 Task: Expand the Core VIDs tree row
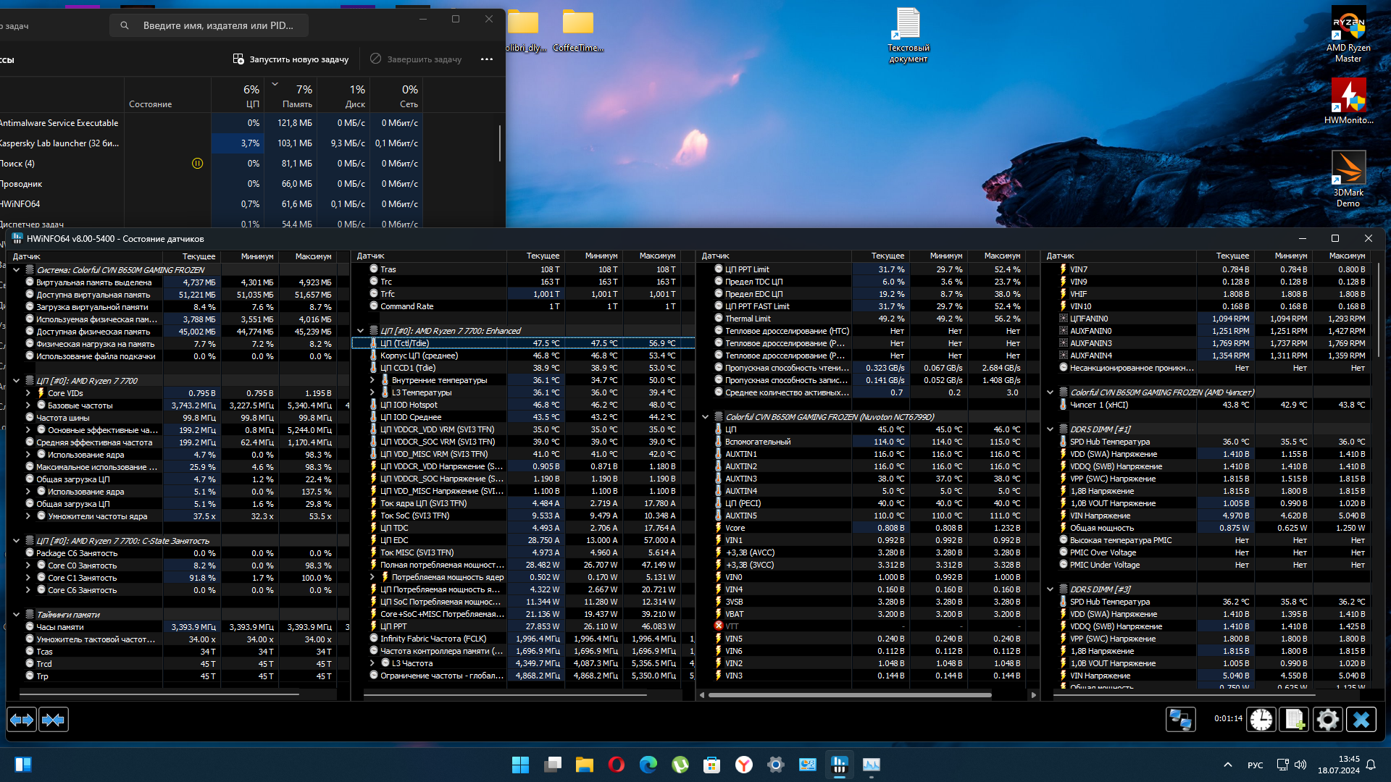[x=28, y=393]
